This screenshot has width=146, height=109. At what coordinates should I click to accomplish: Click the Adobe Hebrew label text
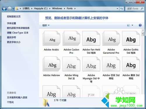[51, 75]
